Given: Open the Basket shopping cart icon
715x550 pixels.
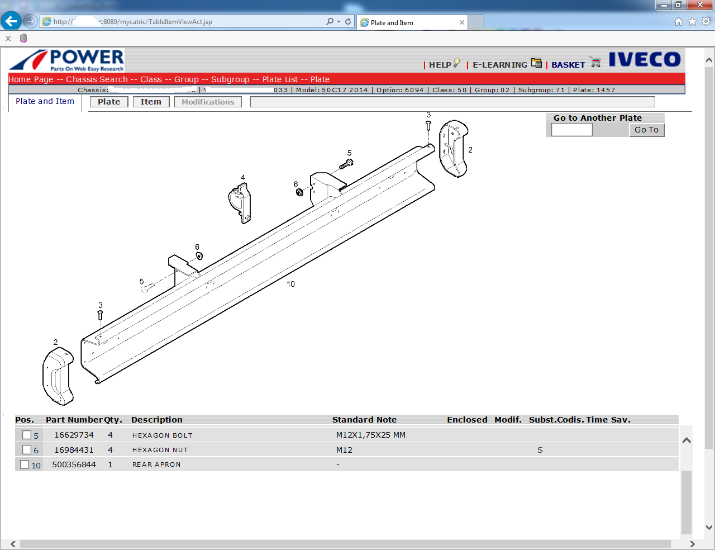Looking at the screenshot, I should (x=595, y=62).
